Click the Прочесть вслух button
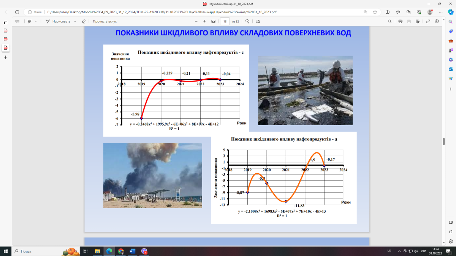This screenshot has height=256, width=456. click(x=104, y=21)
